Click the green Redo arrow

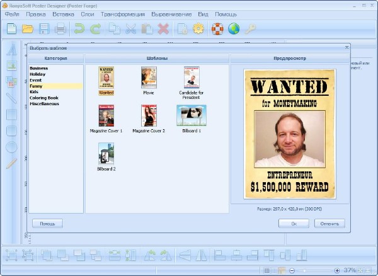(95, 28)
